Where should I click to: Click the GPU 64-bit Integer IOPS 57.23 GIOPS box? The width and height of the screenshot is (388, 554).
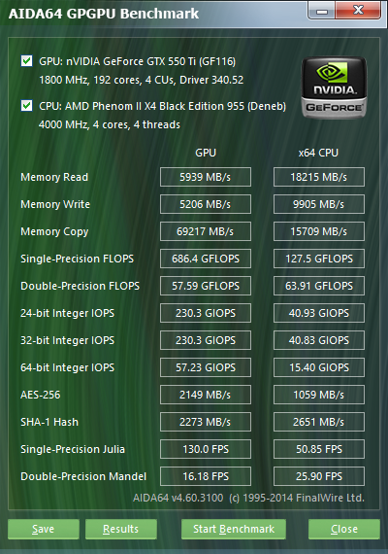tap(206, 367)
